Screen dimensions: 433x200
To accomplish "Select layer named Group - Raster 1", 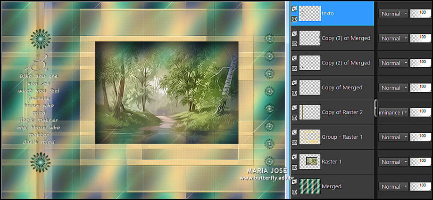I will [342, 137].
